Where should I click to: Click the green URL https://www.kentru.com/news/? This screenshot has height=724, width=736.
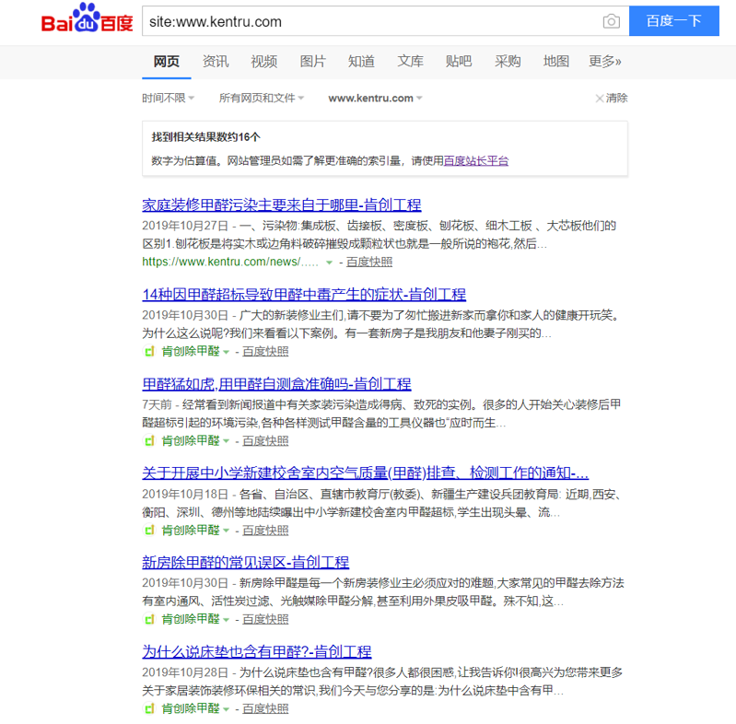[x=230, y=262]
